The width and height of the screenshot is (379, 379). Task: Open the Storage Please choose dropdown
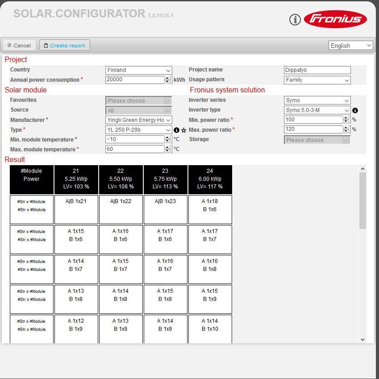317,140
